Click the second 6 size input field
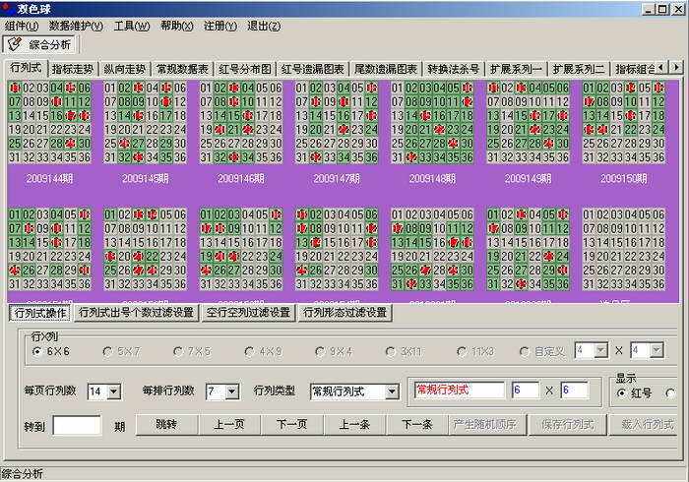The width and height of the screenshot is (689, 482). point(574,390)
